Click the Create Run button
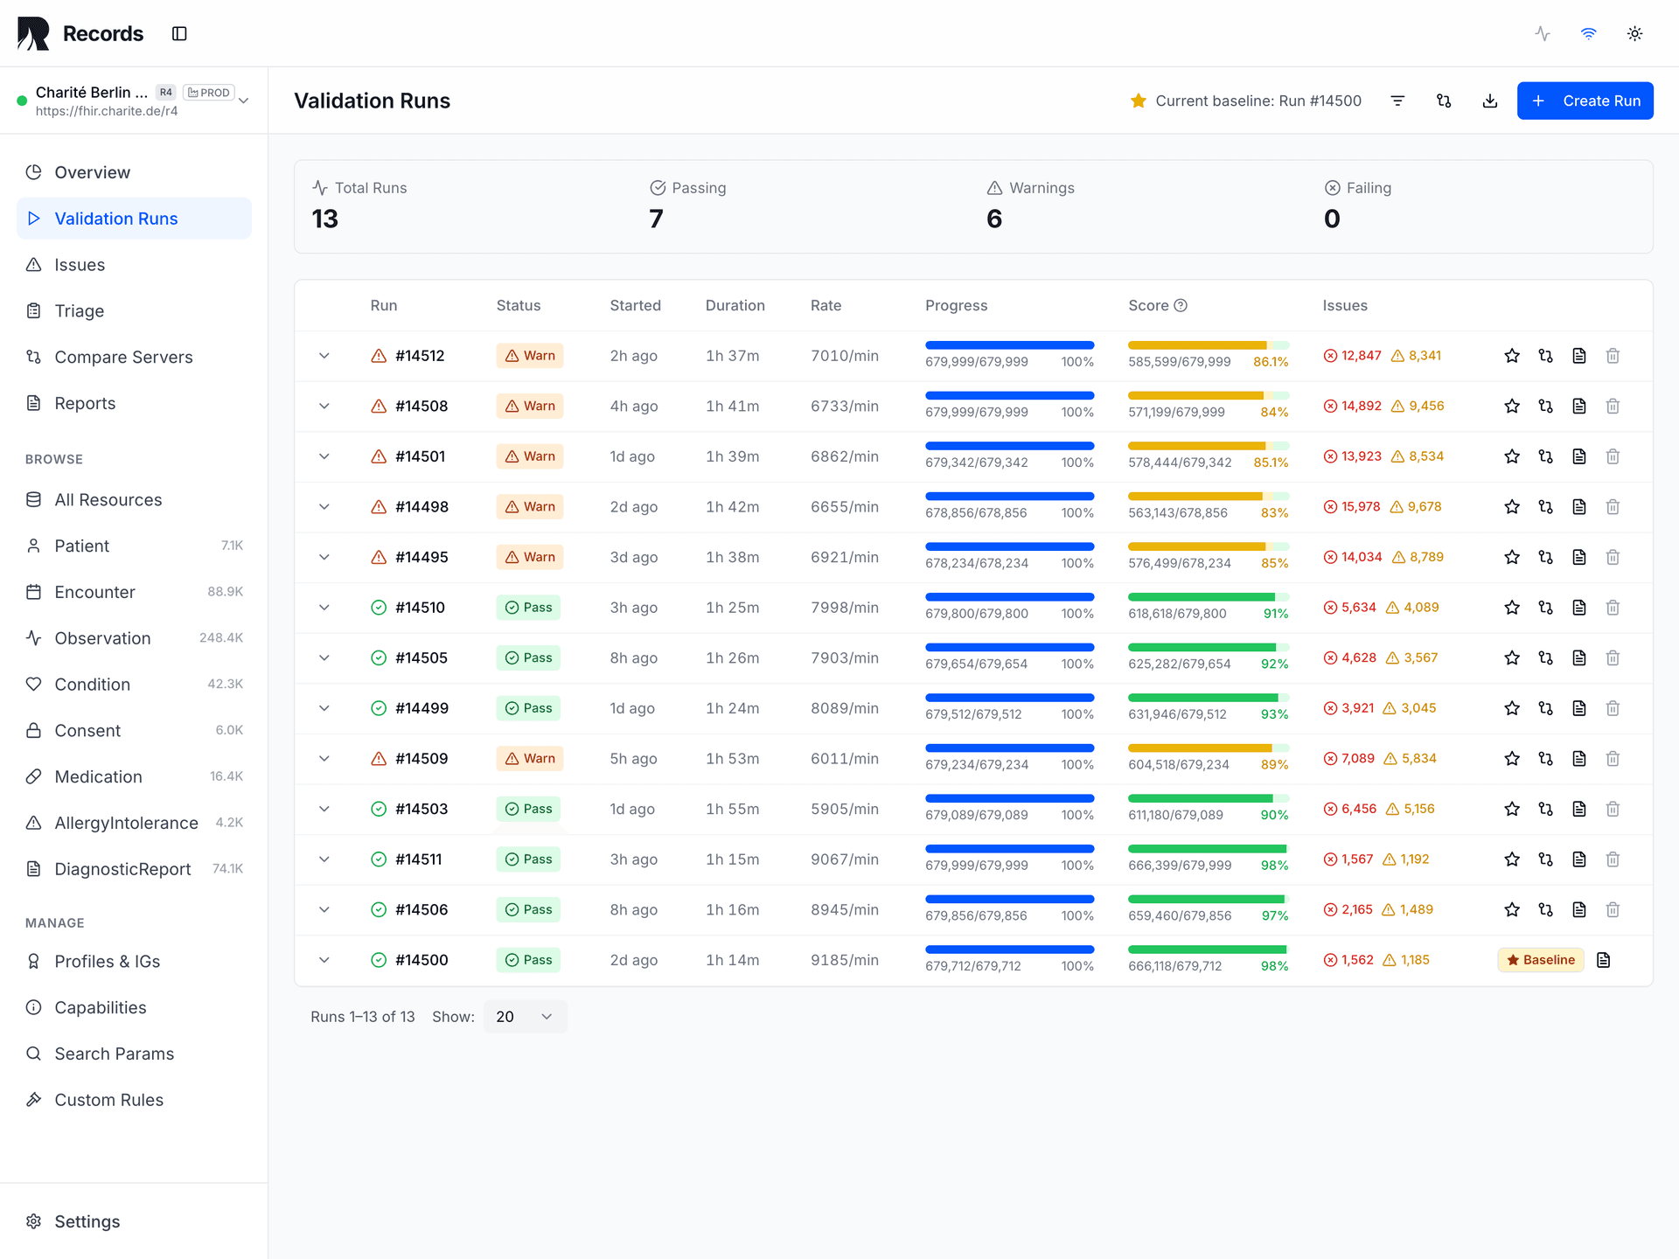Image resolution: width=1679 pixels, height=1259 pixels. tap(1585, 101)
